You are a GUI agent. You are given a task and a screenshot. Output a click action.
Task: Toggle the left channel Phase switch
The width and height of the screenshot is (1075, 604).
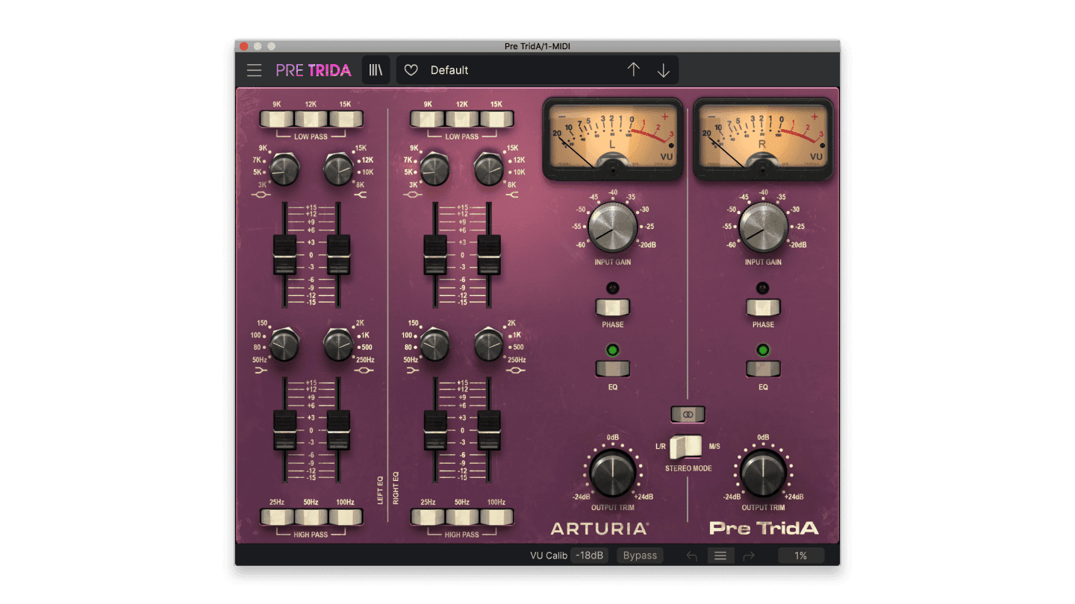[612, 307]
